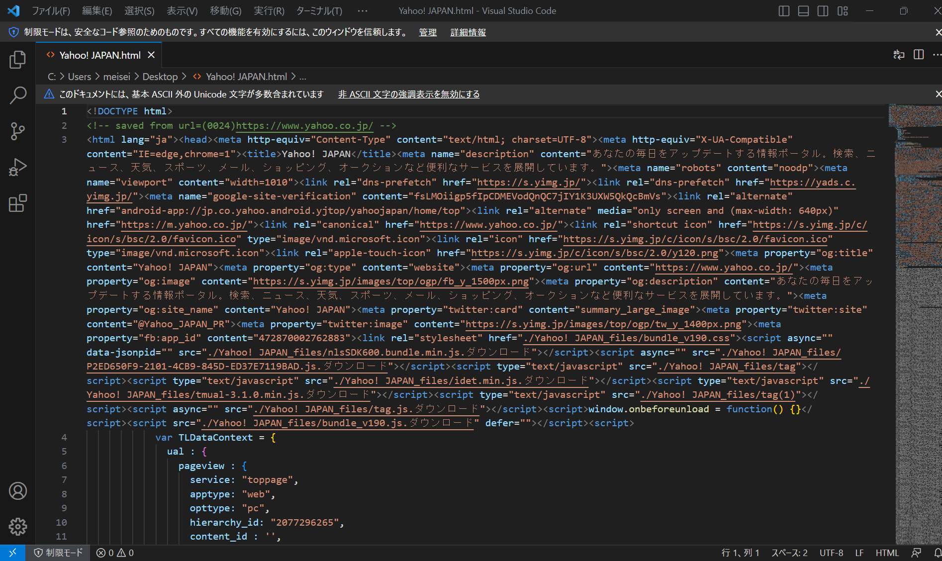The image size is (942, 561).
Task: Click the meisei breadcrumb segment
Action: (117, 77)
